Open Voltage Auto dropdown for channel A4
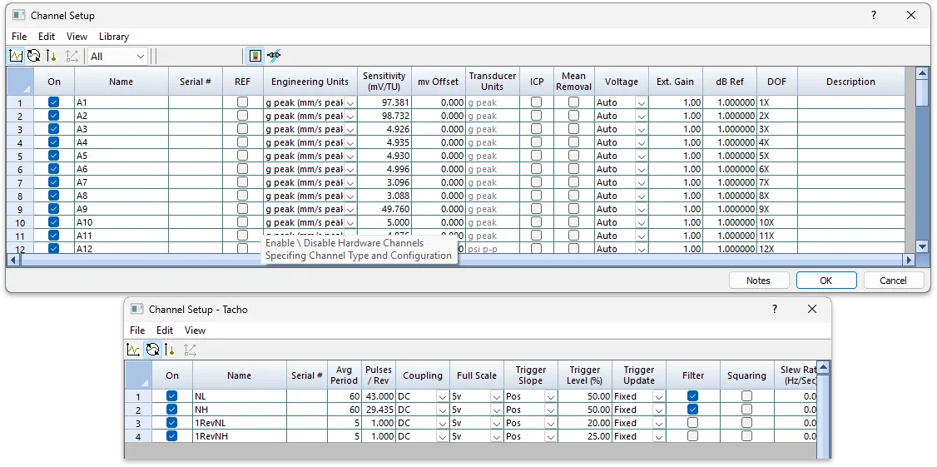Image resolution: width=937 pixels, height=467 pixels. 642,143
